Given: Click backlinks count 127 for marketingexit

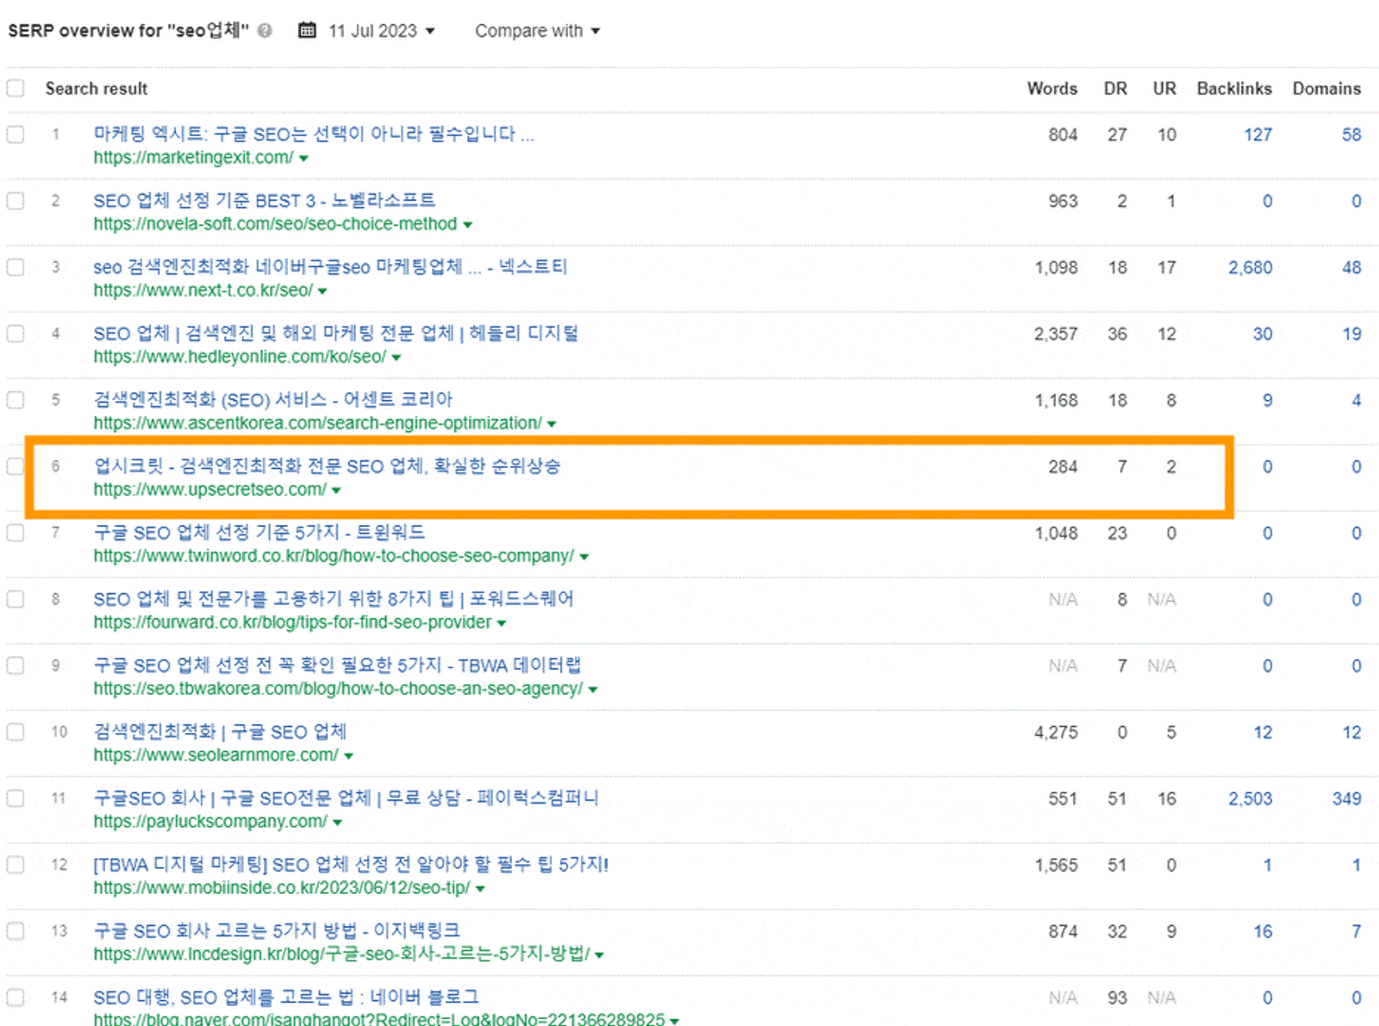Looking at the screenshot, I should pos(1257,135).
